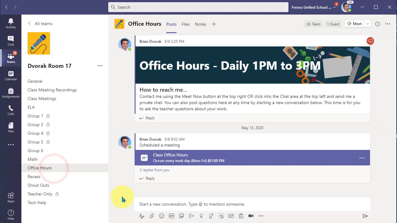
Task: Switch to the Notes tab
Action: click(200, 24)
